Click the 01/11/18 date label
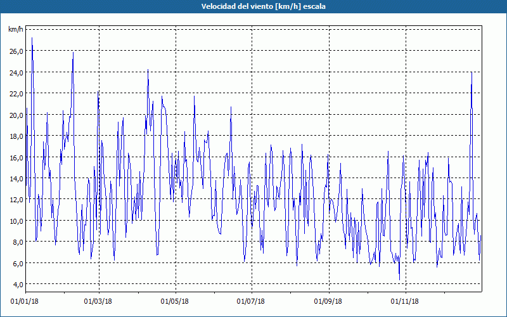Screen dimensions: 507x317 (x=404, y=302)
